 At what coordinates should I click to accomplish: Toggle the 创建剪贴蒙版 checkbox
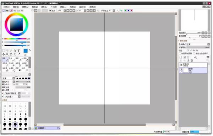[180, 53]
